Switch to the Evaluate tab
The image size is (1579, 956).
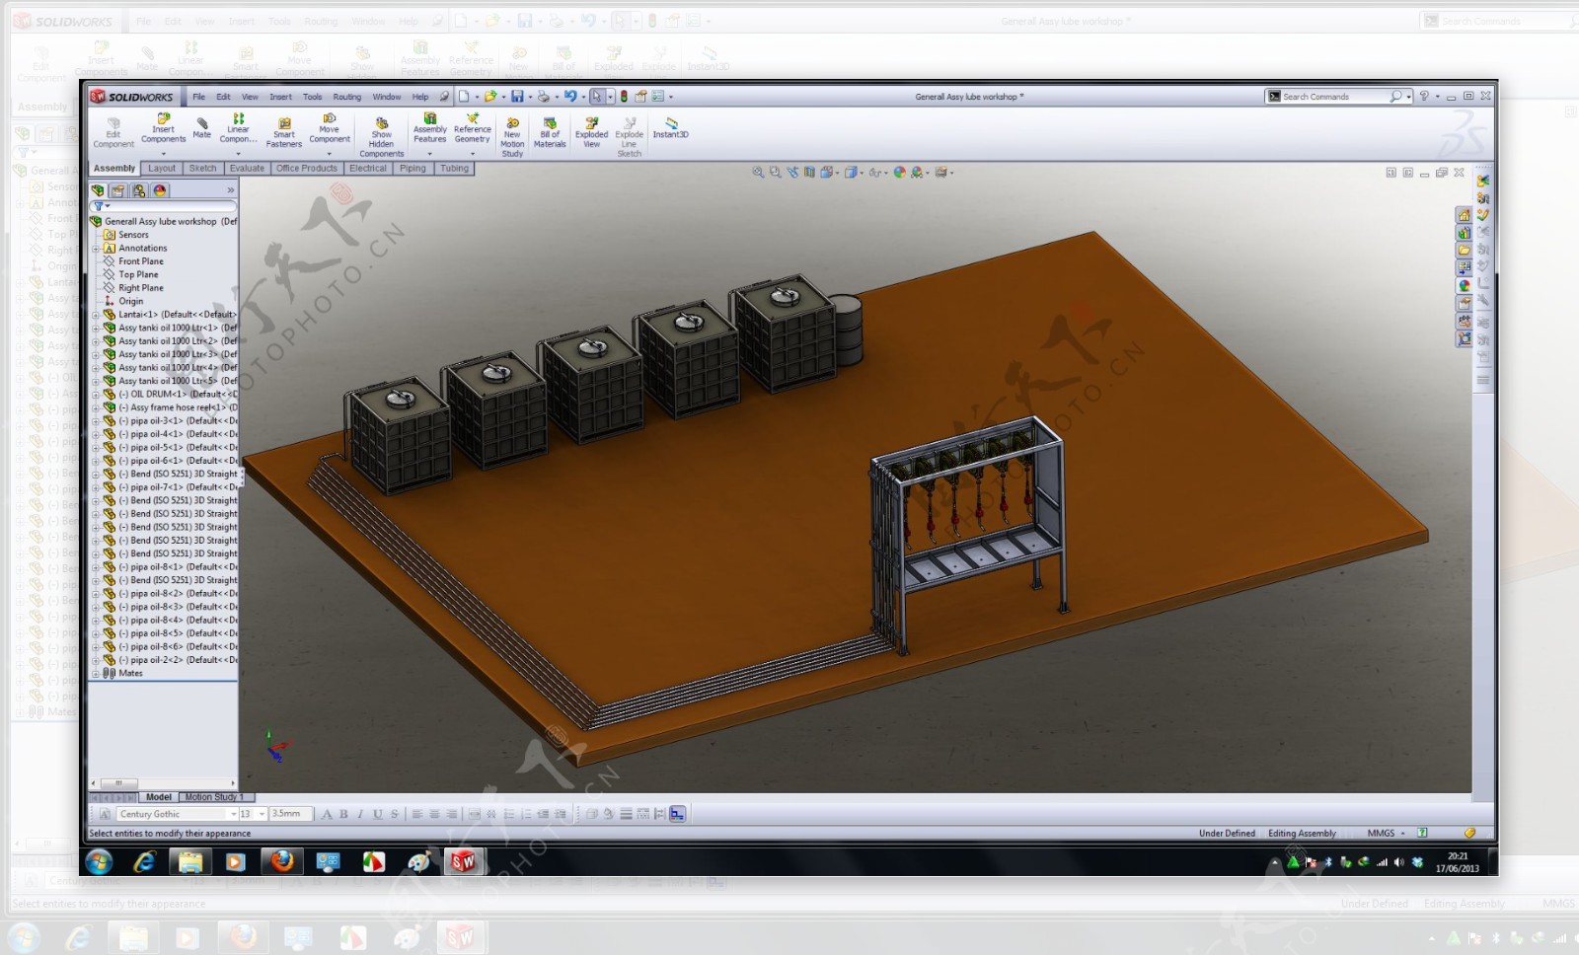click(247, 169)
